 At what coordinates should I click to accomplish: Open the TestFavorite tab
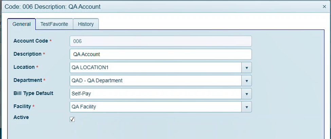(x=54, y=24)
